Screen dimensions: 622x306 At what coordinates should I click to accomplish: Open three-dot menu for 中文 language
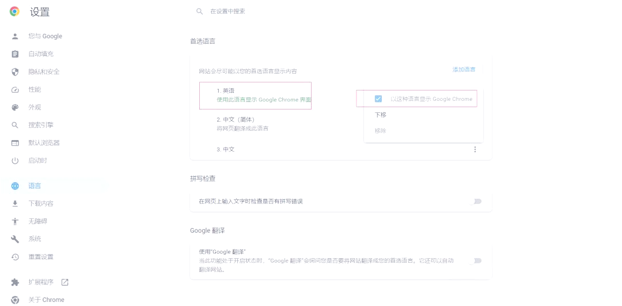click(475, 150)
